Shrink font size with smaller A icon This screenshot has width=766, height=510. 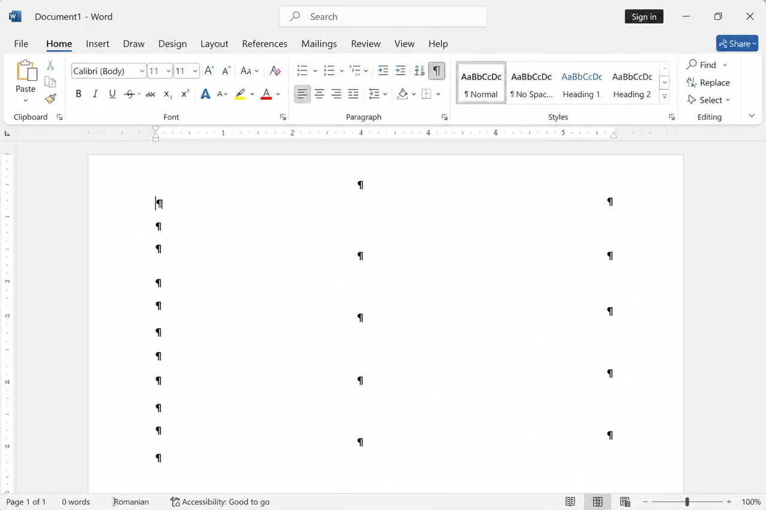(226, 71)
